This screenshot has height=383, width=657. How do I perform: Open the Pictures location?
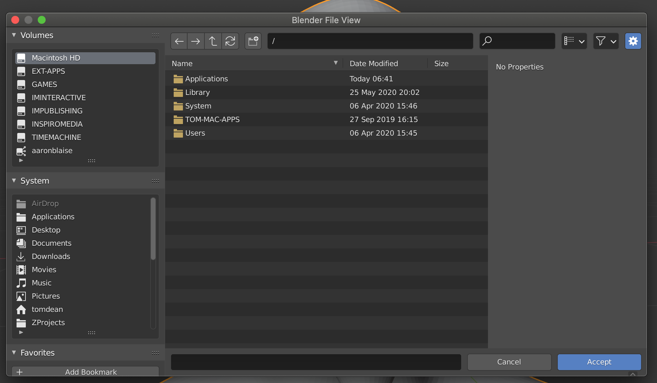[83, 296]
